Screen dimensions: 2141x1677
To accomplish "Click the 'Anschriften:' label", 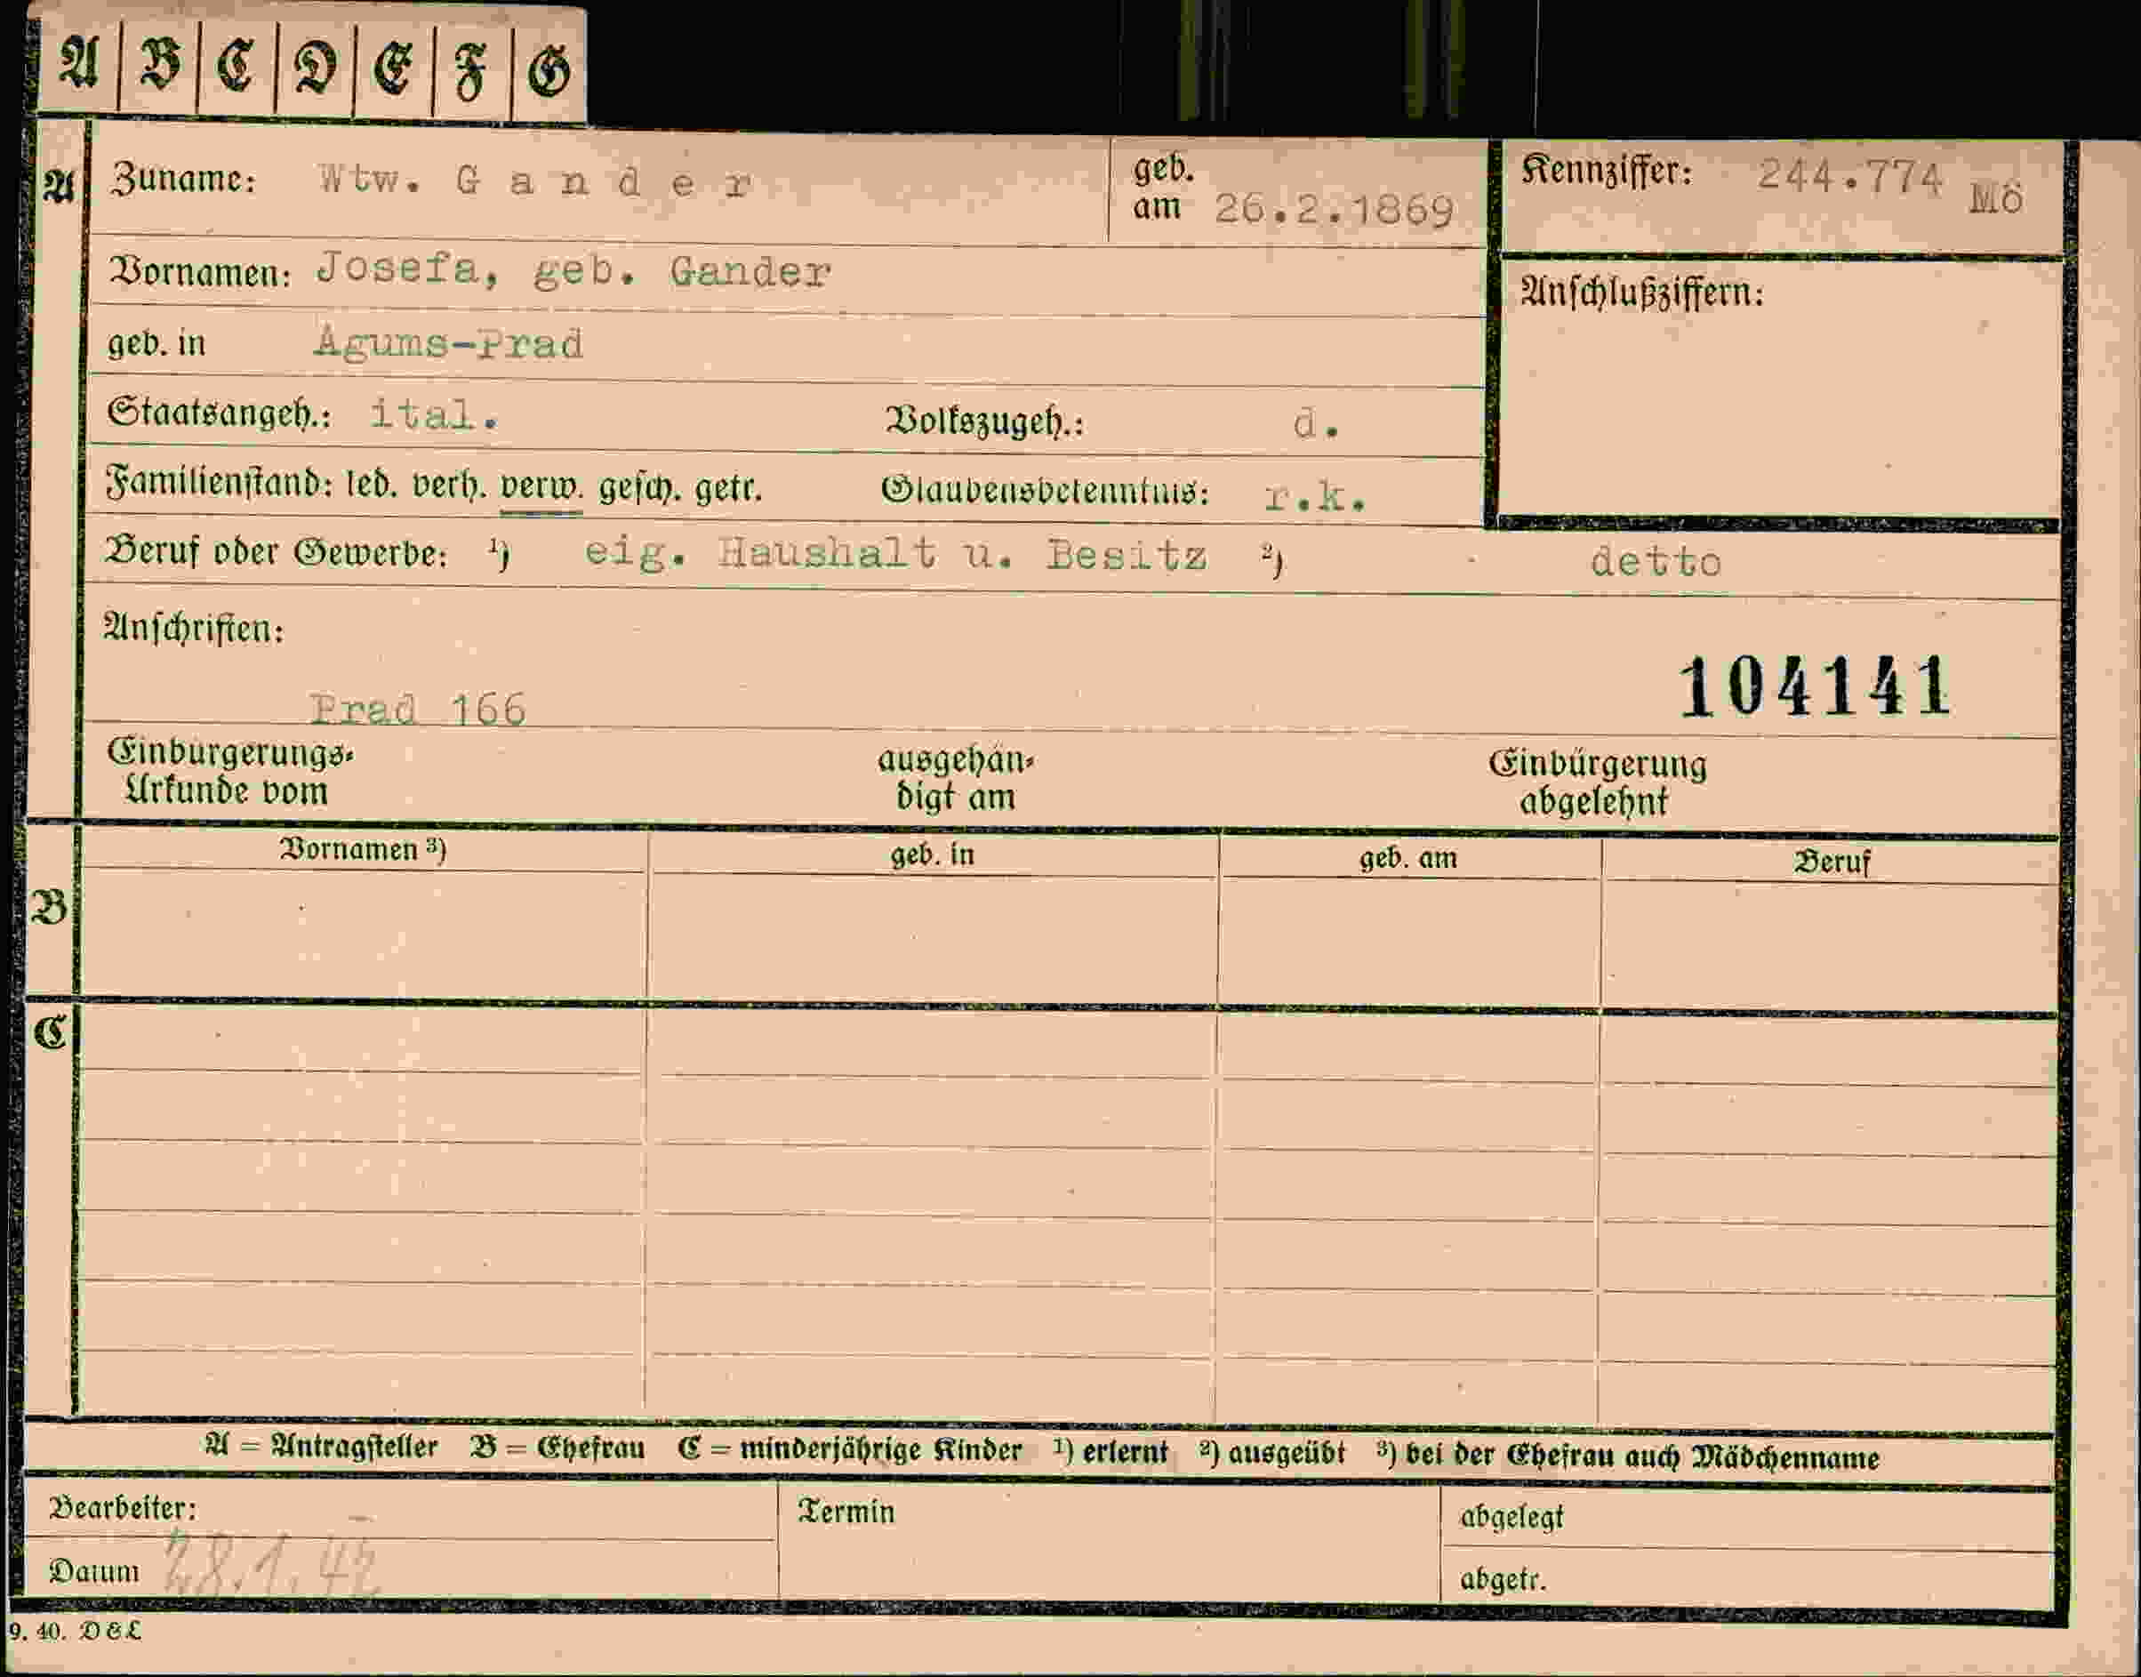I will click(195, 628).
